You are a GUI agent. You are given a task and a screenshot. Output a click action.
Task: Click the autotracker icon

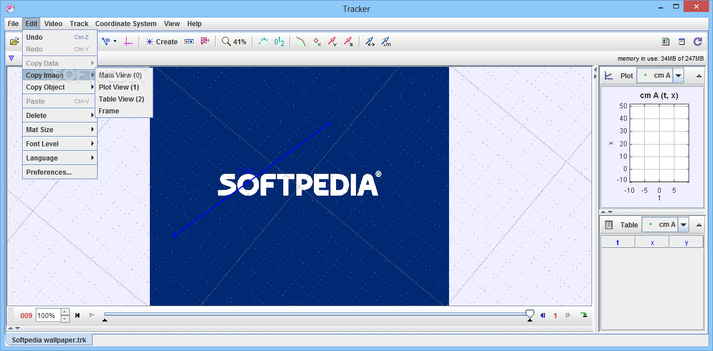point(205,41)
